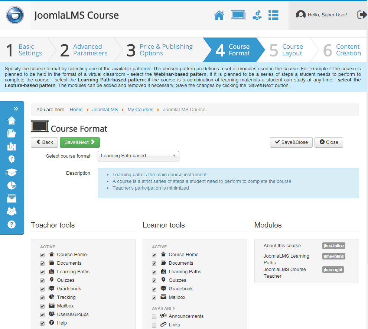Click the Save&Close button
The image size is (368, 329).
click(291, 142)
